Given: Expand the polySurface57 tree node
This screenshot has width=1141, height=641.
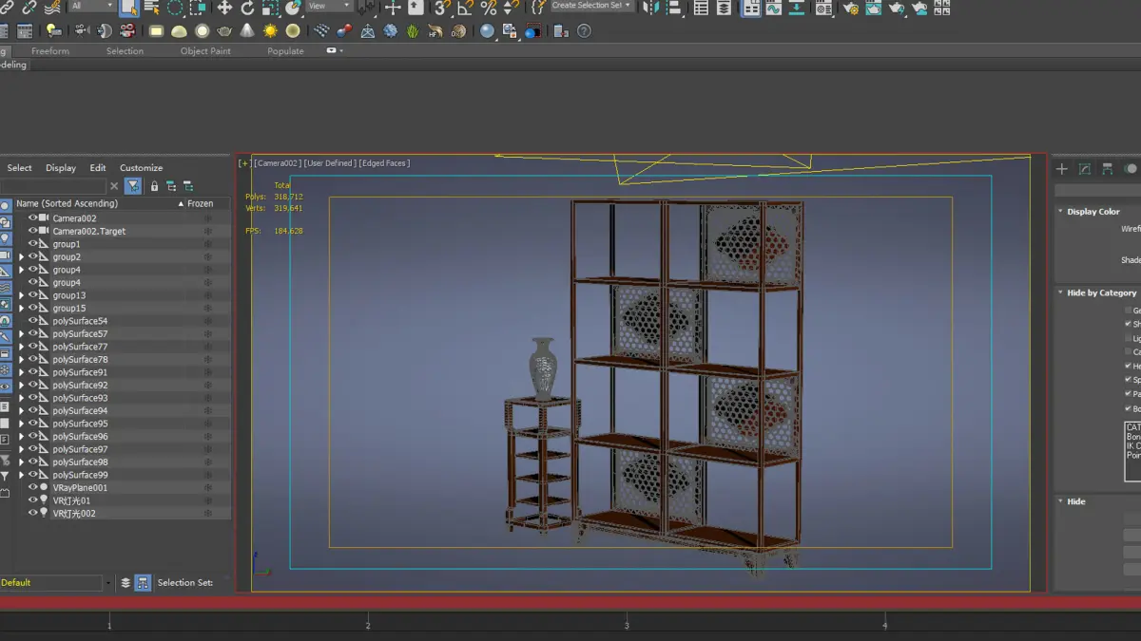Looking at the screenshot, I should pos(21,334).
